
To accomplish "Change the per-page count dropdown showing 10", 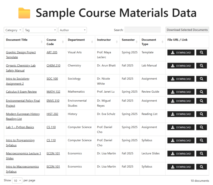I will [17, 181].
